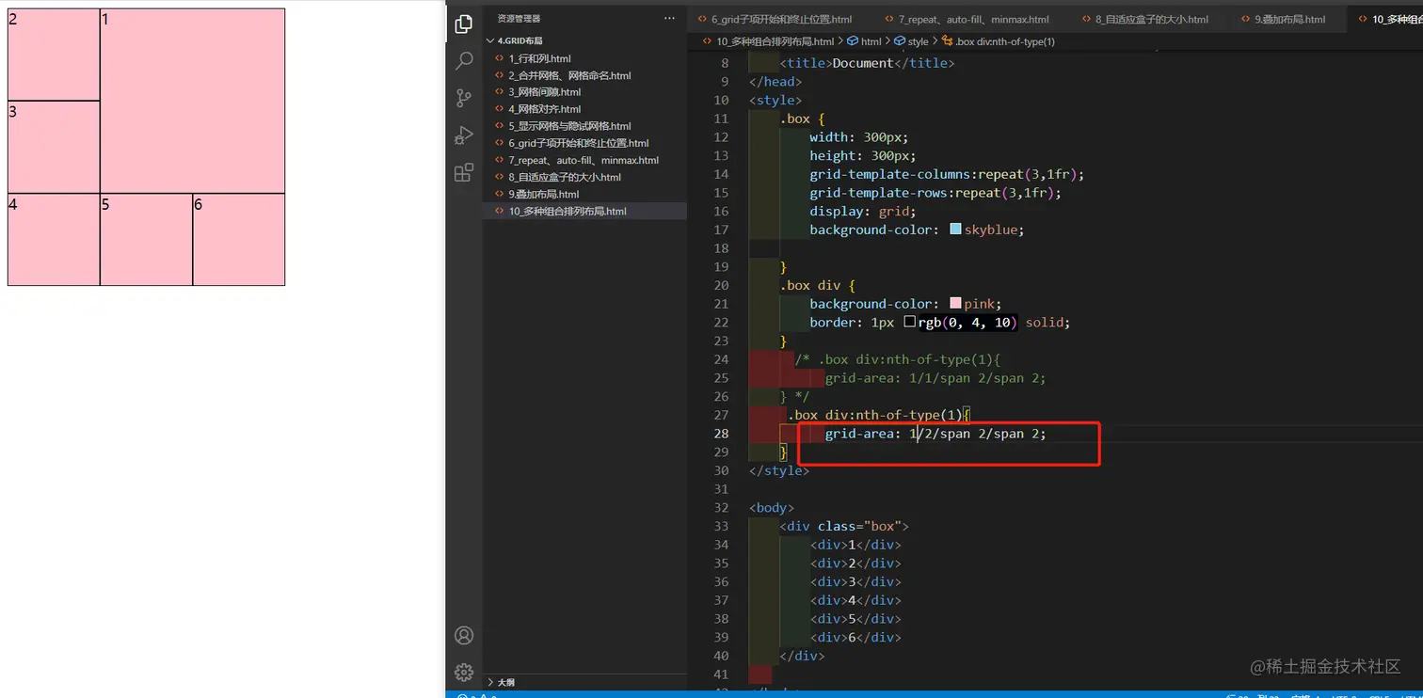Open the Manage settings gear
1423x698 pixels.
(464, 672)
